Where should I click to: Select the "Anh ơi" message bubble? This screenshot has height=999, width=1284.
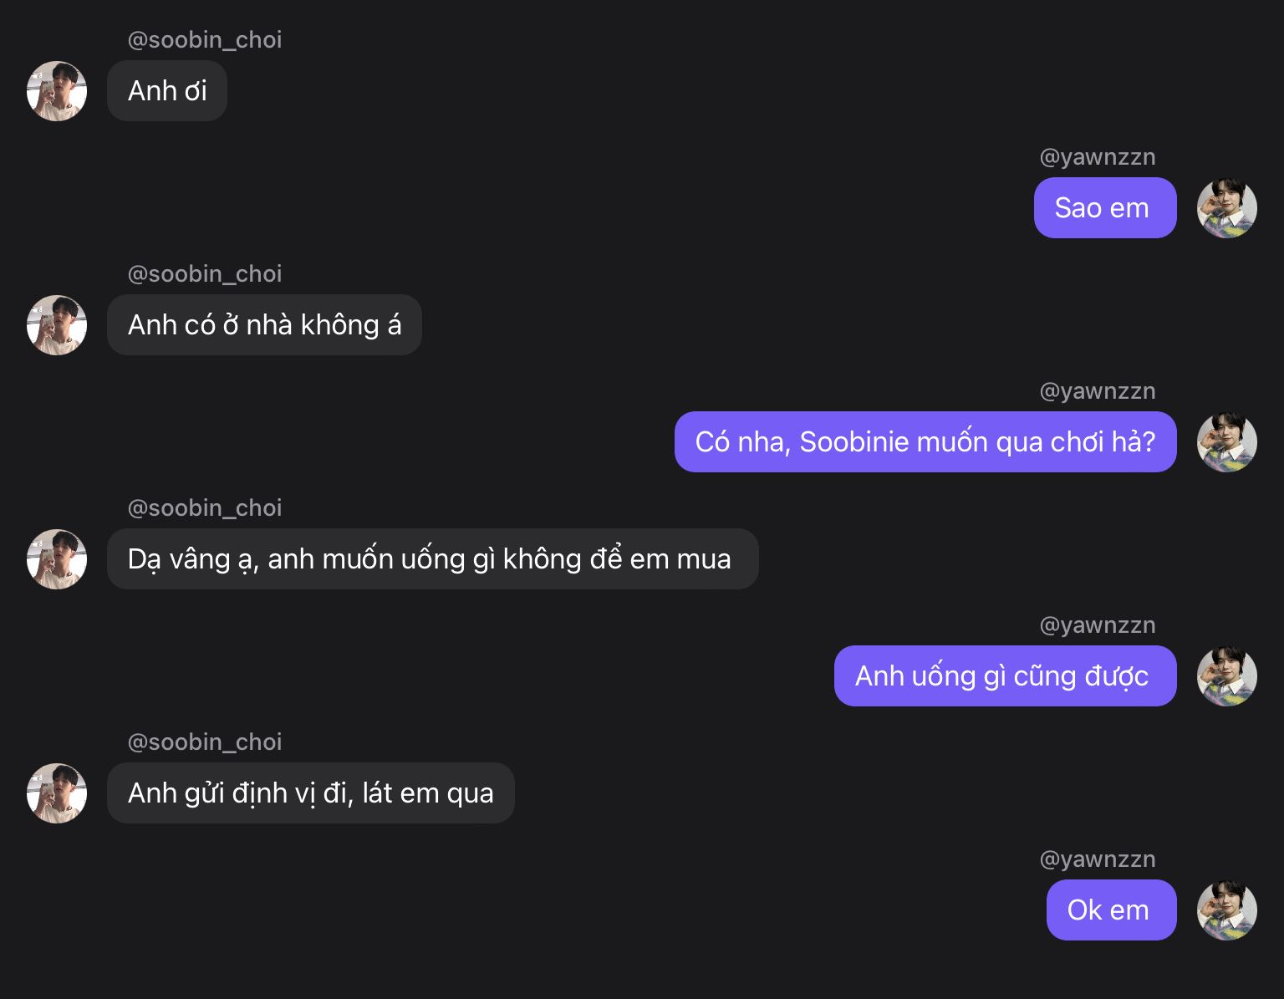[x=167, y=91]
